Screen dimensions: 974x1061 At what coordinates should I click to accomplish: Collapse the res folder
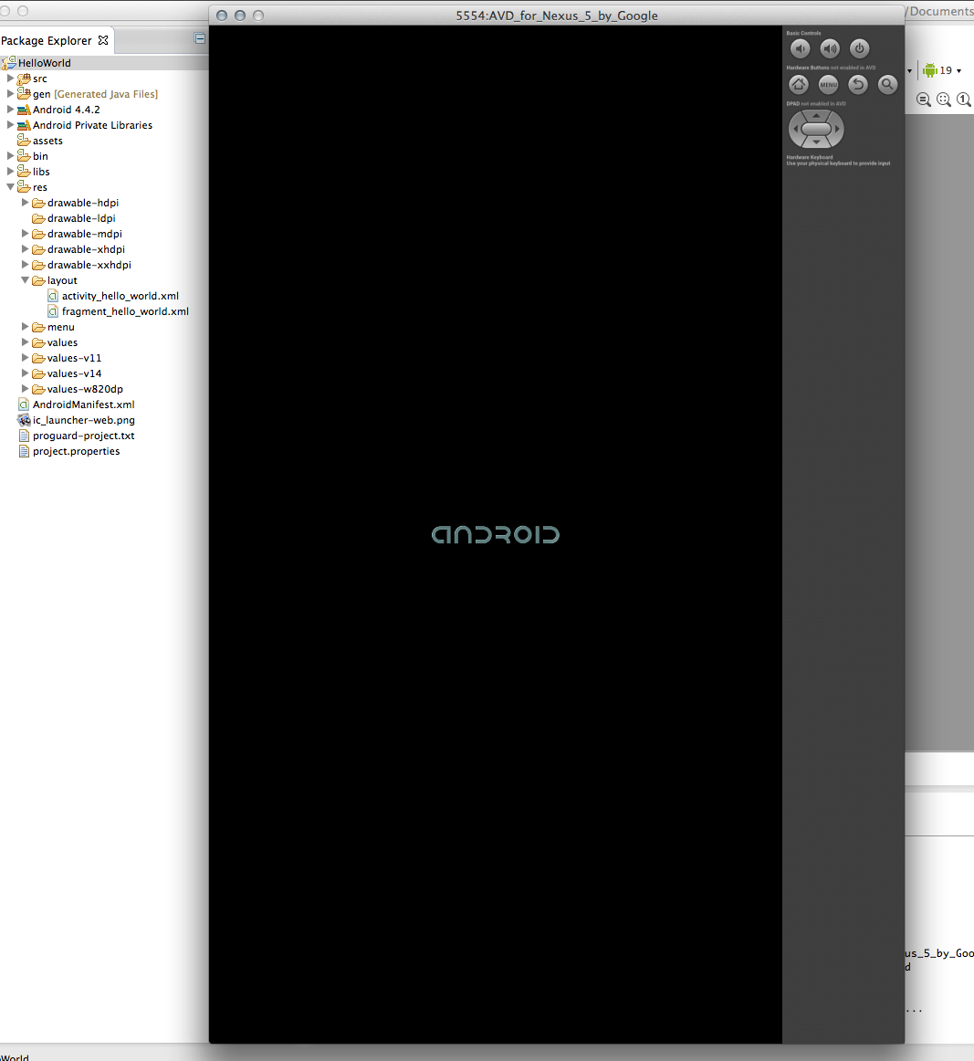pos(10,187)
